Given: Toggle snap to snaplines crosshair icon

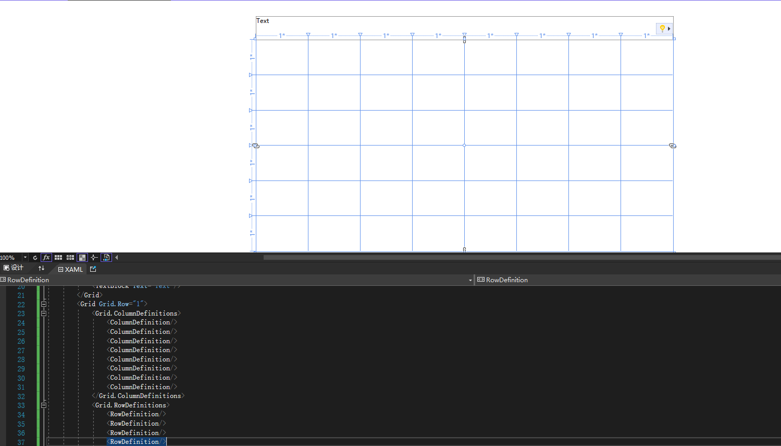Looking at the screenshot, I should tap(94, 258).
